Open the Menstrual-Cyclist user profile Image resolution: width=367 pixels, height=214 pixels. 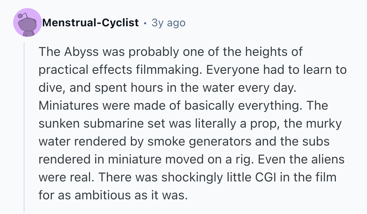click(90, 23)
